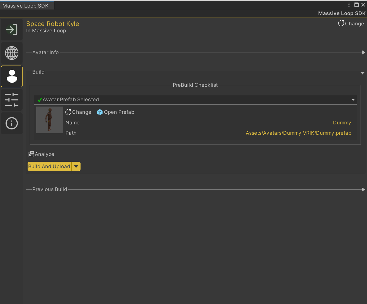
Task: Click the green checkmark for Avatar Prefab Selected
Action: [40, 100]
